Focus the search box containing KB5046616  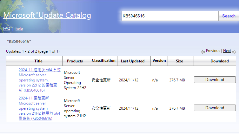click(170, 16)
